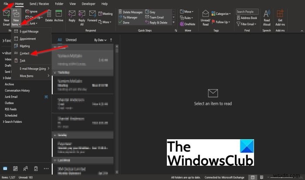The width and height of the screenshot is (305, 180).
Task: Open the RSS Feeds folder
Action: click(x=11, y=109)
